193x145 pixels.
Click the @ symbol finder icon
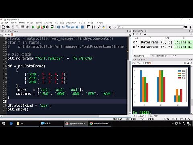coord(27,27)
